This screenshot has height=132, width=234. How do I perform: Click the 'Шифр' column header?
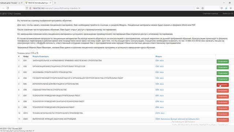point(26,56)
